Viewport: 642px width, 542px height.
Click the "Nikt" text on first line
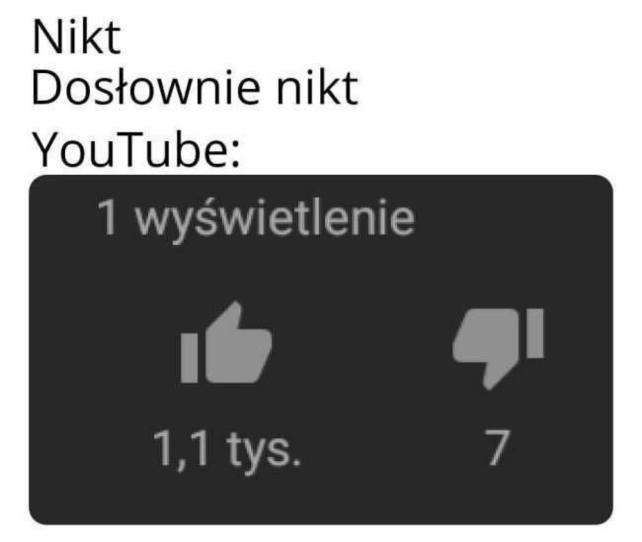point(76,38)
